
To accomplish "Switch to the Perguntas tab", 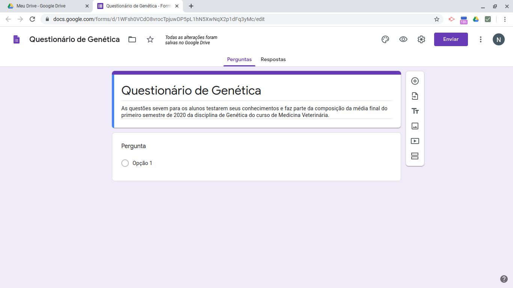I will pyautogui.click(x=239, y=59).
